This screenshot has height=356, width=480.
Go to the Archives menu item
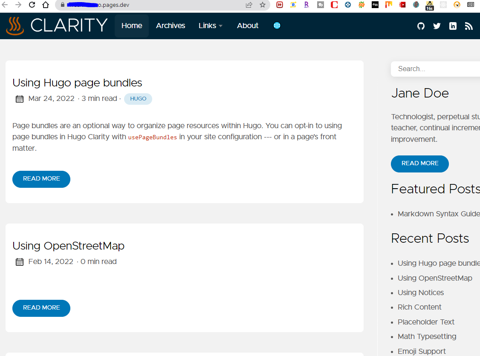coord(171,26)
